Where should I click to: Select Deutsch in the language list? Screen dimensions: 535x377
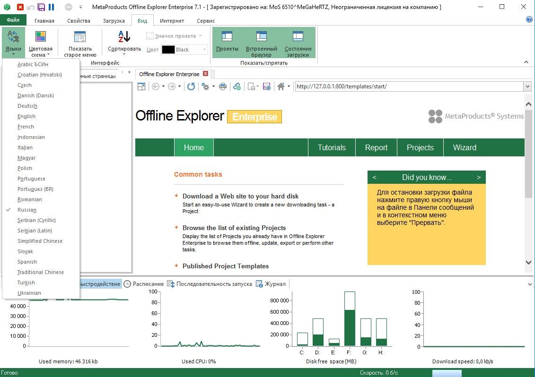(x=41, y=106)
